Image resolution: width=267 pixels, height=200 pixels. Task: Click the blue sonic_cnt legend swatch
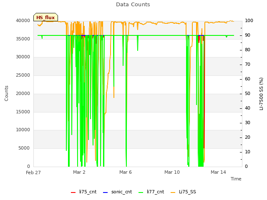[x=106, y=192]
